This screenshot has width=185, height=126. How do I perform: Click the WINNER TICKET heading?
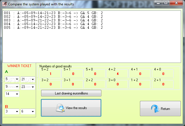[19, 66]
